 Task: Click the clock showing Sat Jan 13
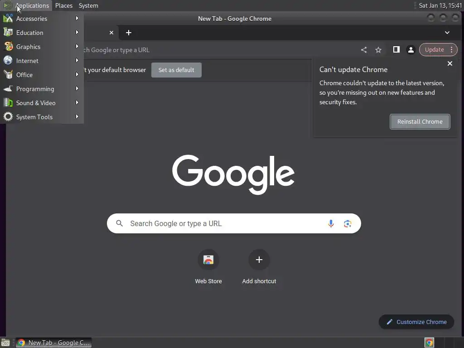(440, 5)
